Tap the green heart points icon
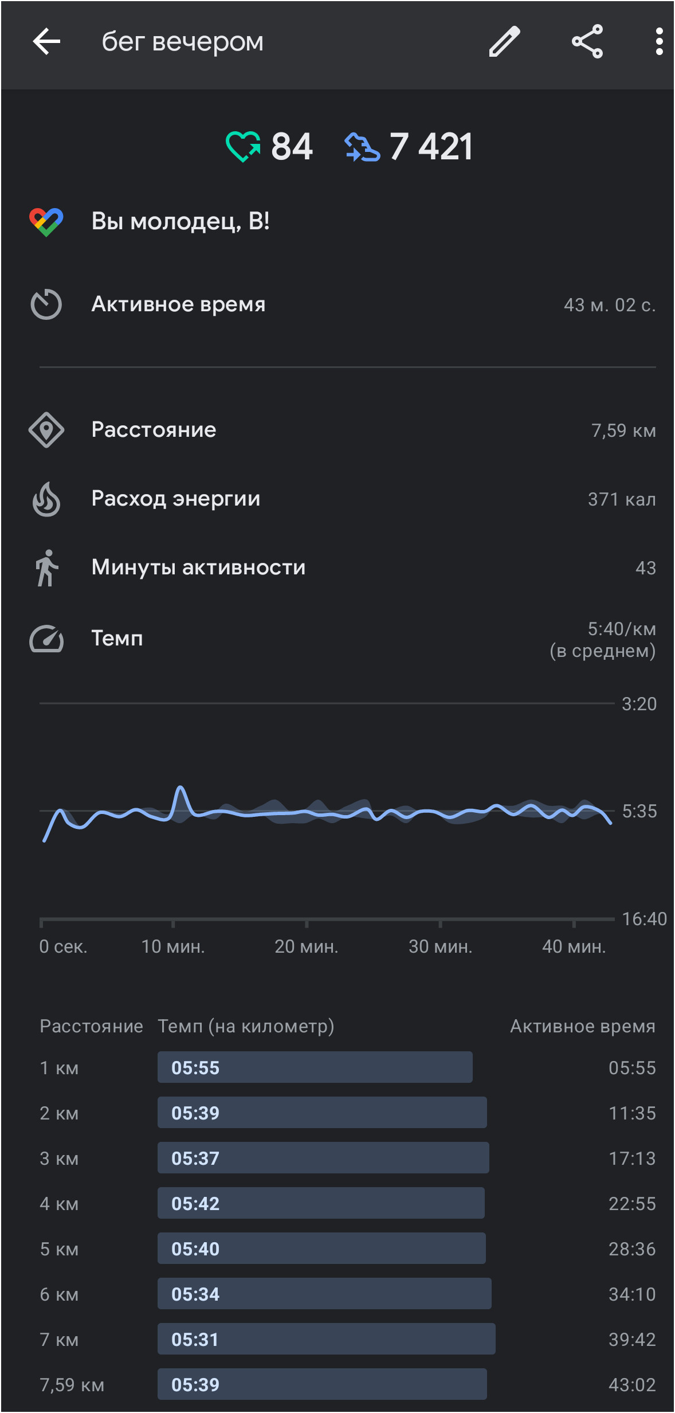The height and width of the screenshot is (1413, 675). click(243, 146)
